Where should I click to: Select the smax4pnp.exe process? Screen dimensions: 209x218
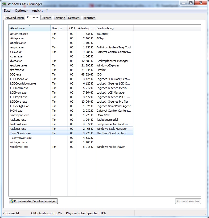coord(71,115)
